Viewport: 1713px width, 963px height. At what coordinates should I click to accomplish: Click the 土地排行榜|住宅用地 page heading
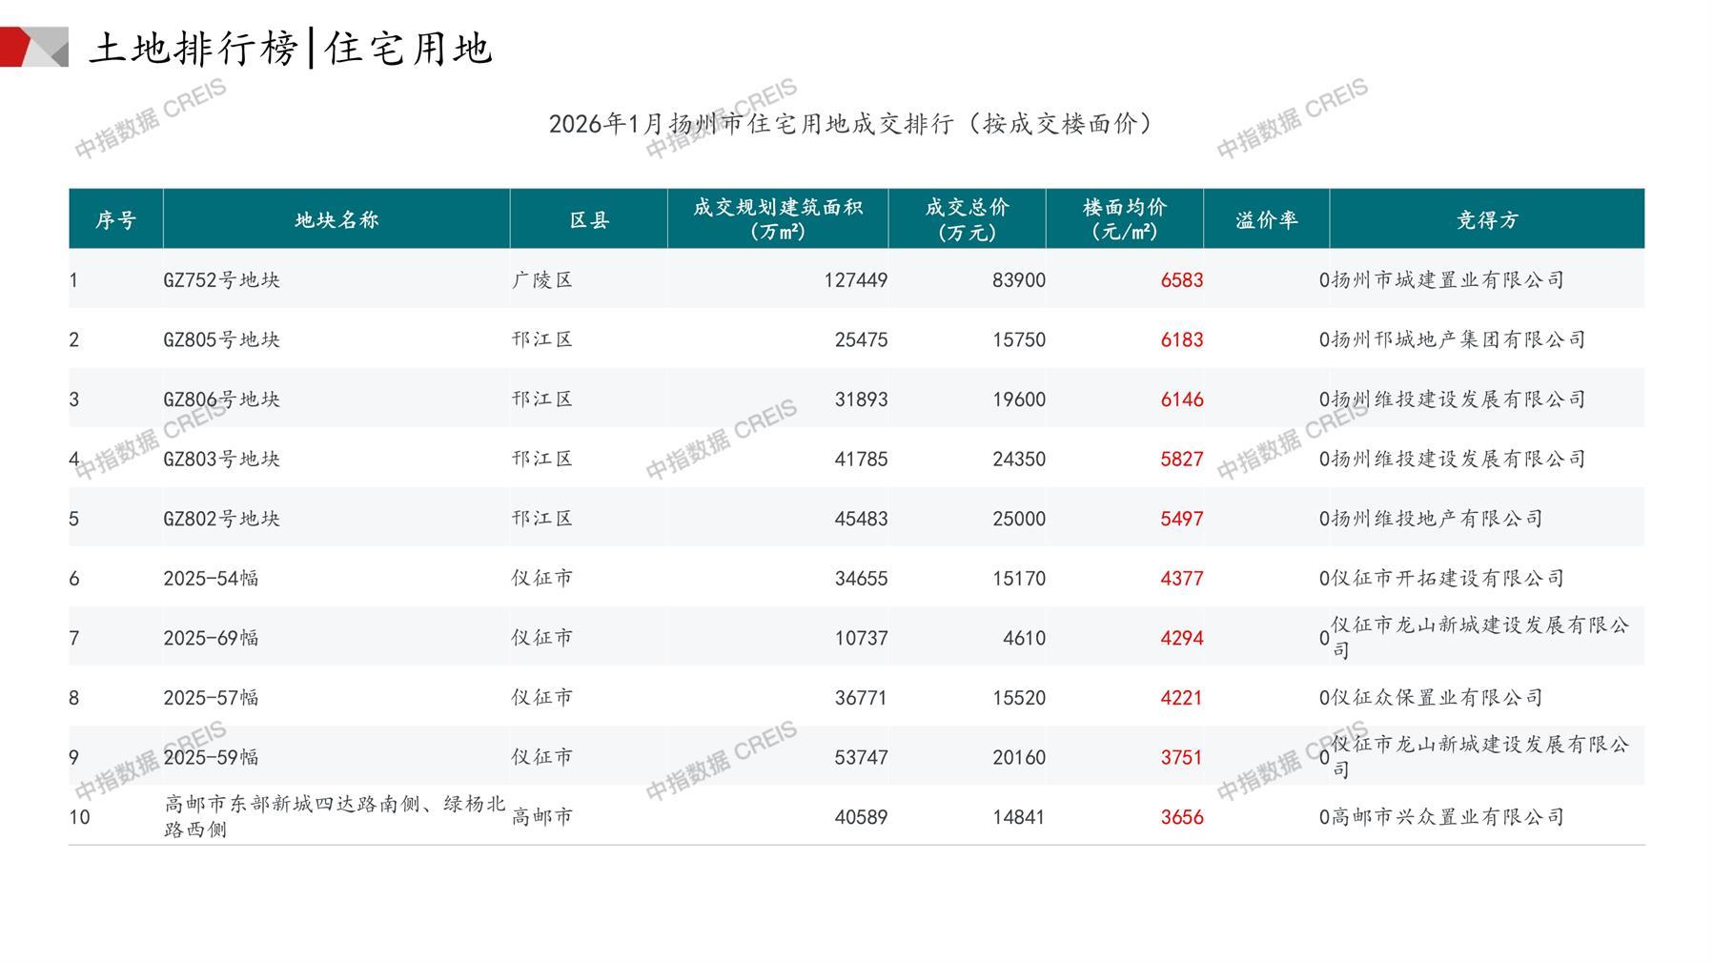(x=291, y=48)
